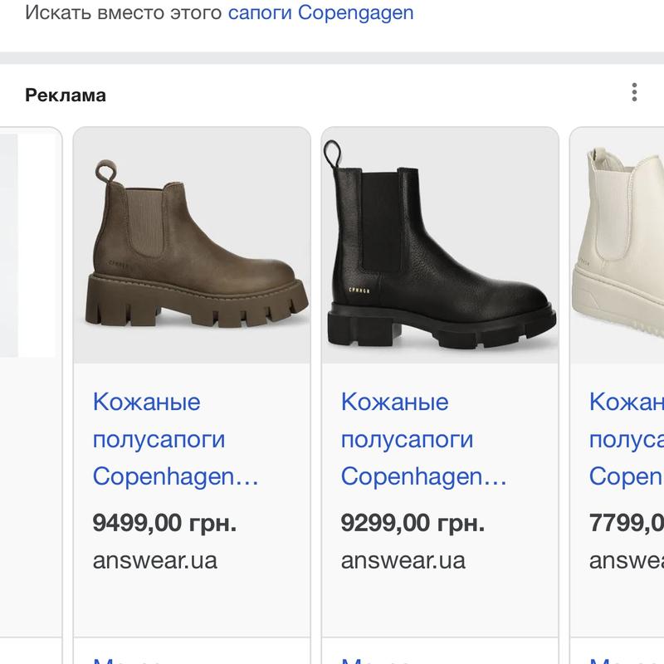Image resolution: width=664 pixels, height=664 pixels.
Task: Open the black leather Chelsea boot image
Action: coord(440,245)
